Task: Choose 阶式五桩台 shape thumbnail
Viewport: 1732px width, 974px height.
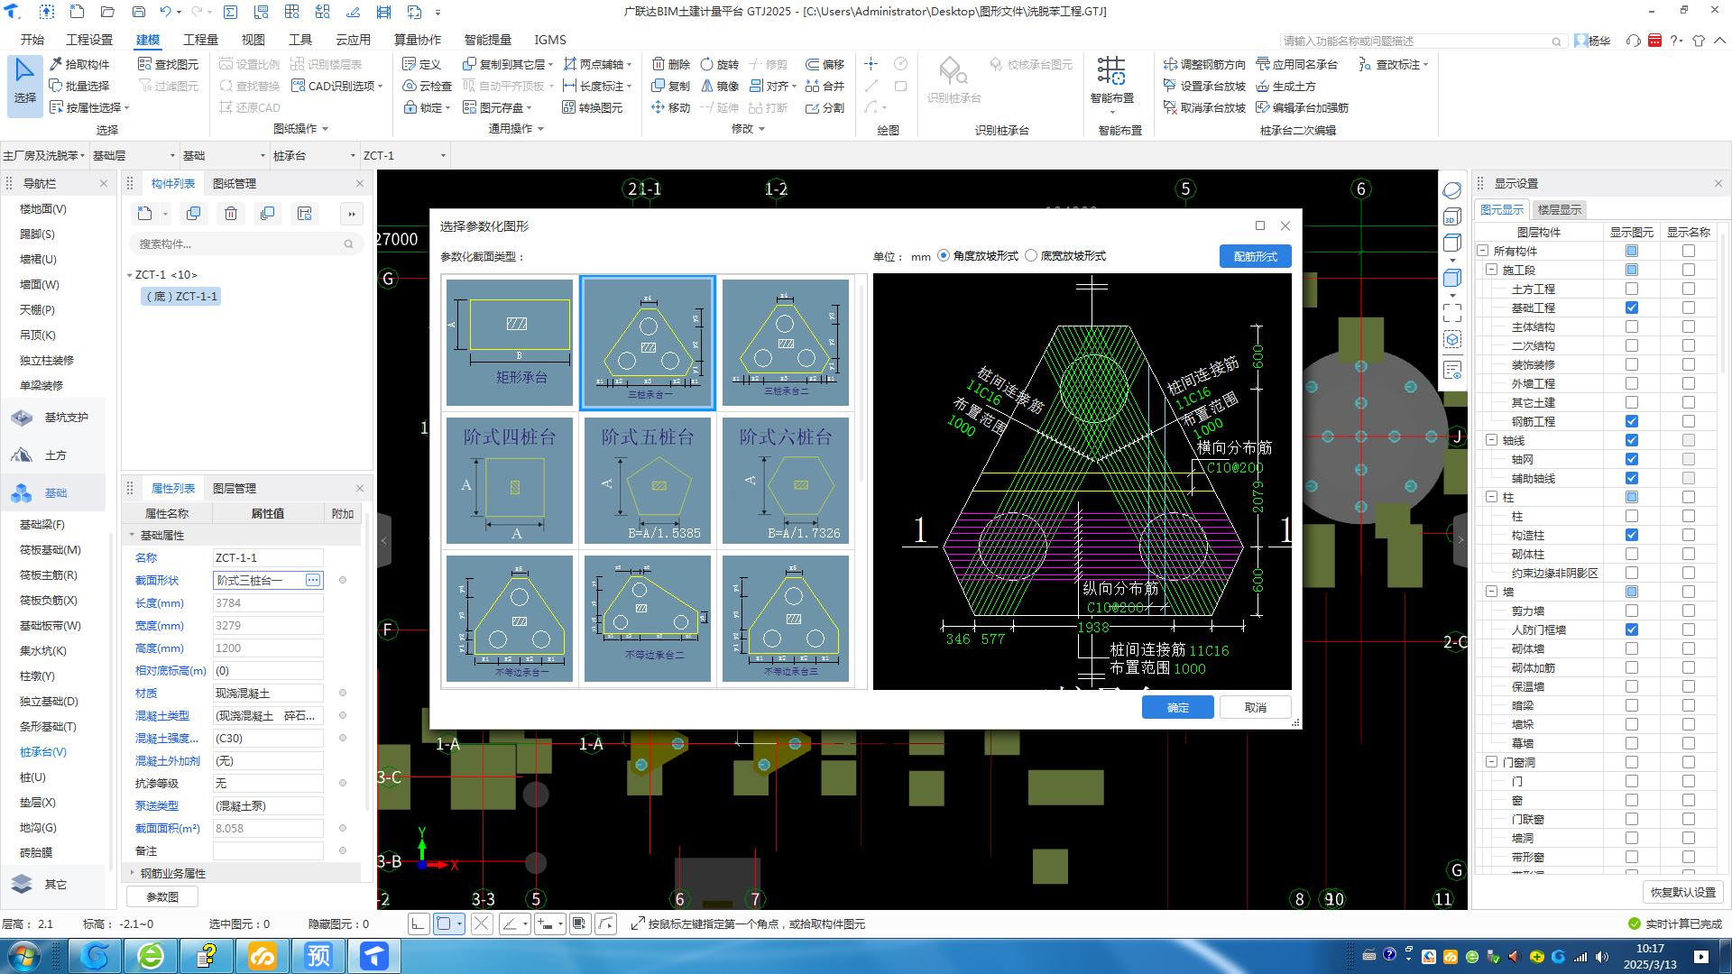Action: (648, 481)
